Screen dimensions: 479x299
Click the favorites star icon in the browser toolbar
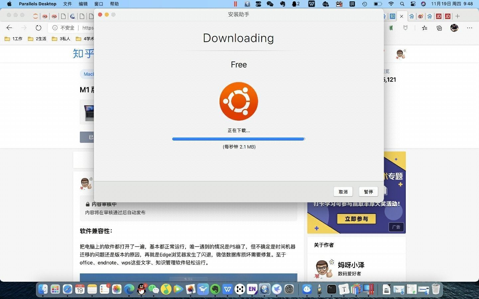tap(424, 28)
